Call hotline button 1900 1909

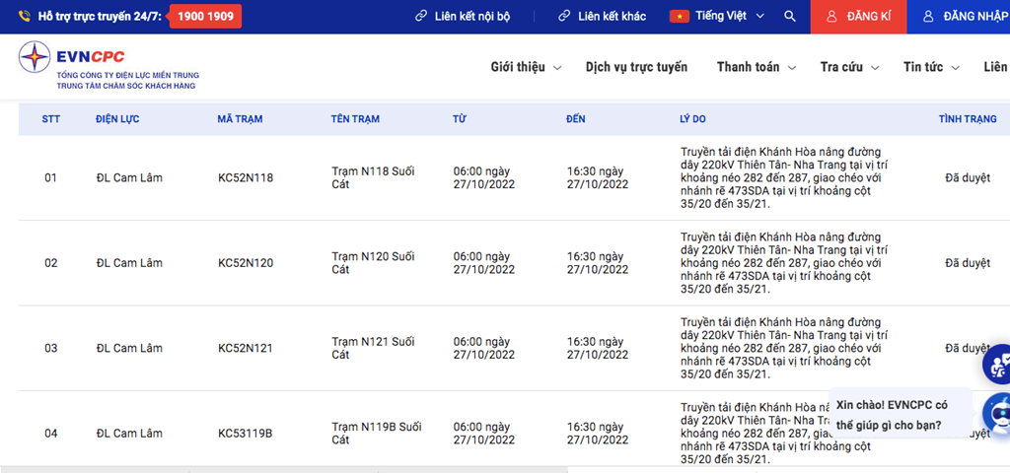[205, 17]
